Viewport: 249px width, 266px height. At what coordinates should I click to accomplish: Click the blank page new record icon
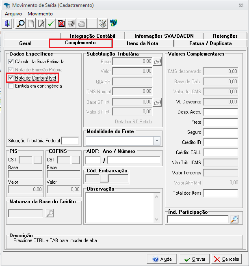point(31,24)
